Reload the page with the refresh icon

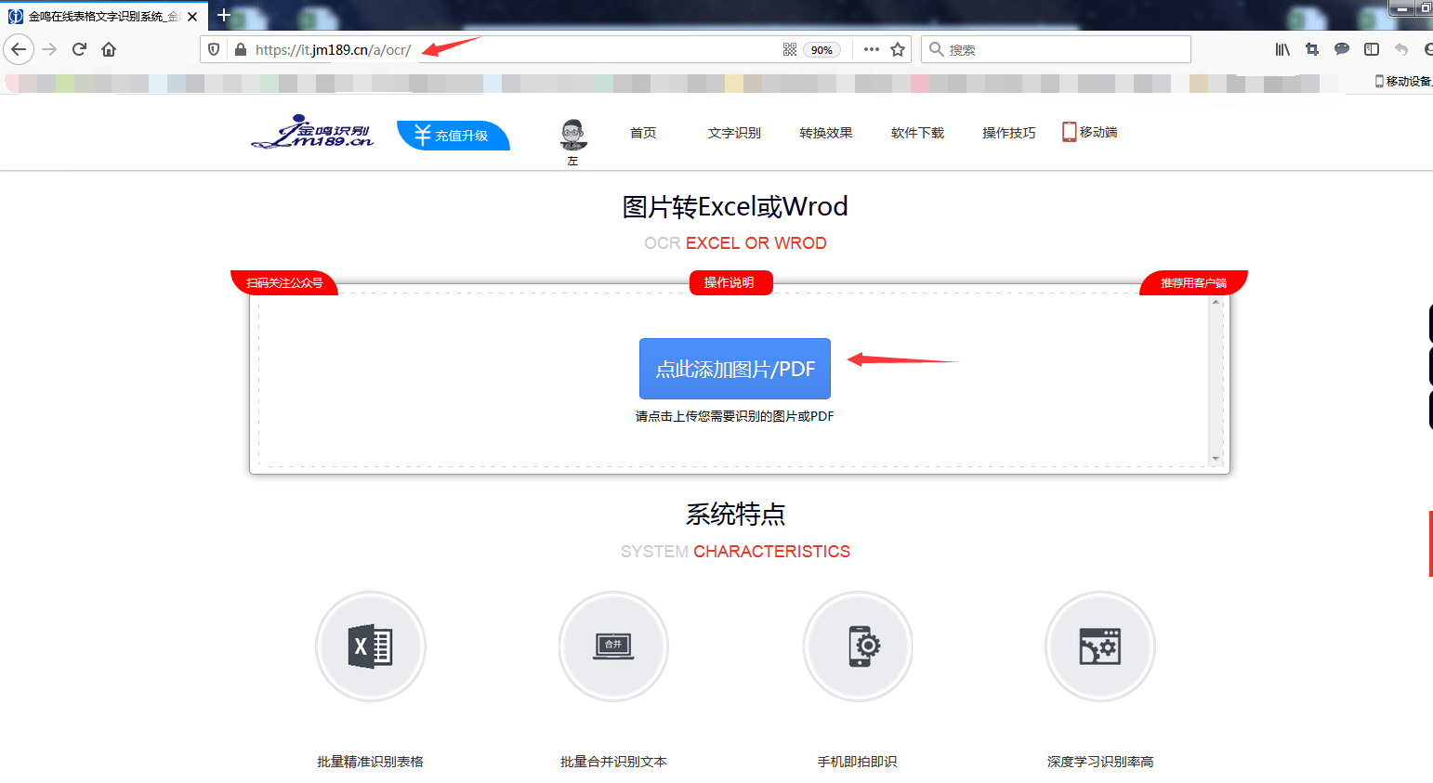[x=79, y=49]
